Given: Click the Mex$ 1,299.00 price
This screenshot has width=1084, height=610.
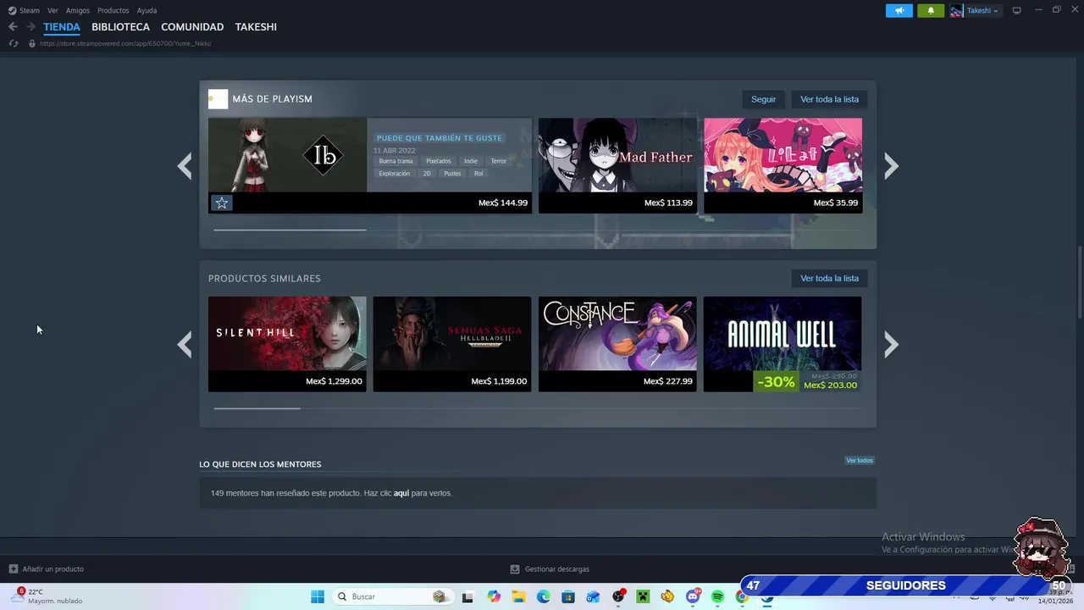Looking at the screenshot, I should coord(334,381).
